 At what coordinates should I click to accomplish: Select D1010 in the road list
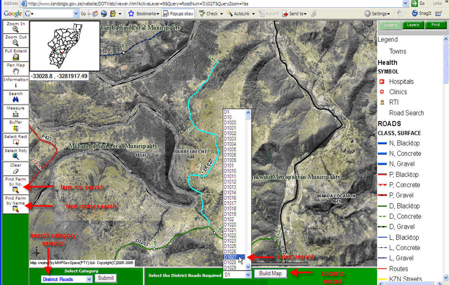[234, 171]
